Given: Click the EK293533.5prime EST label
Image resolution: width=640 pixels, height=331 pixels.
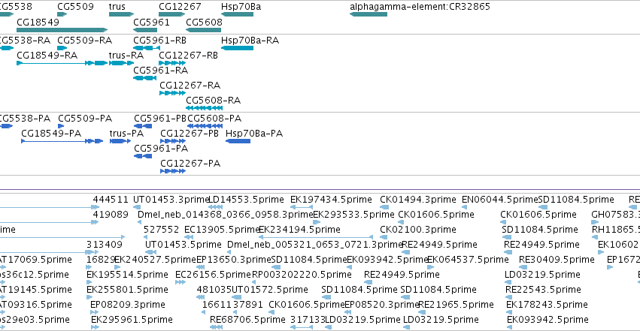Looking at the screenshot, I should coord(353,215).
